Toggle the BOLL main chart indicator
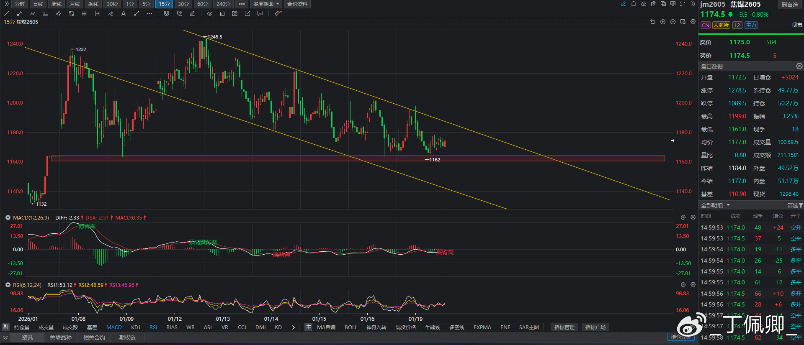Image resolution: width=804 pixels, height=345 pixels. coord(351,327)
